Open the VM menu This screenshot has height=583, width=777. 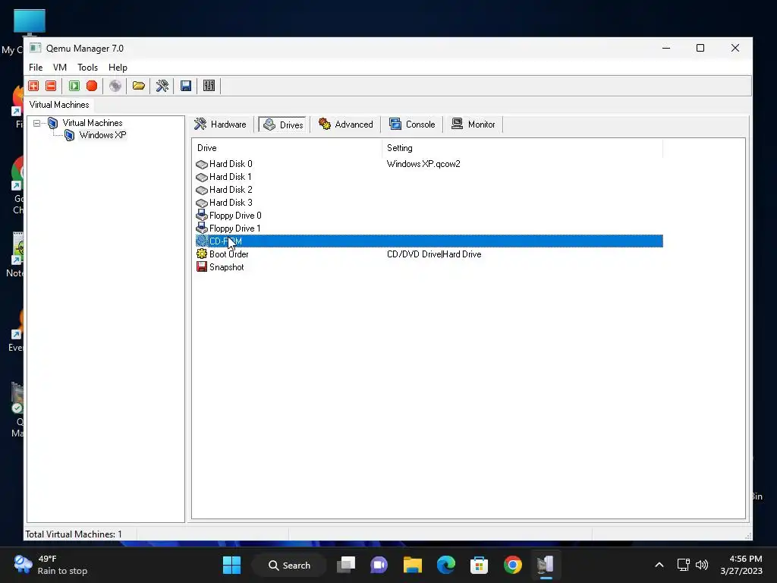pyautogui.click(x=60, y=68)
